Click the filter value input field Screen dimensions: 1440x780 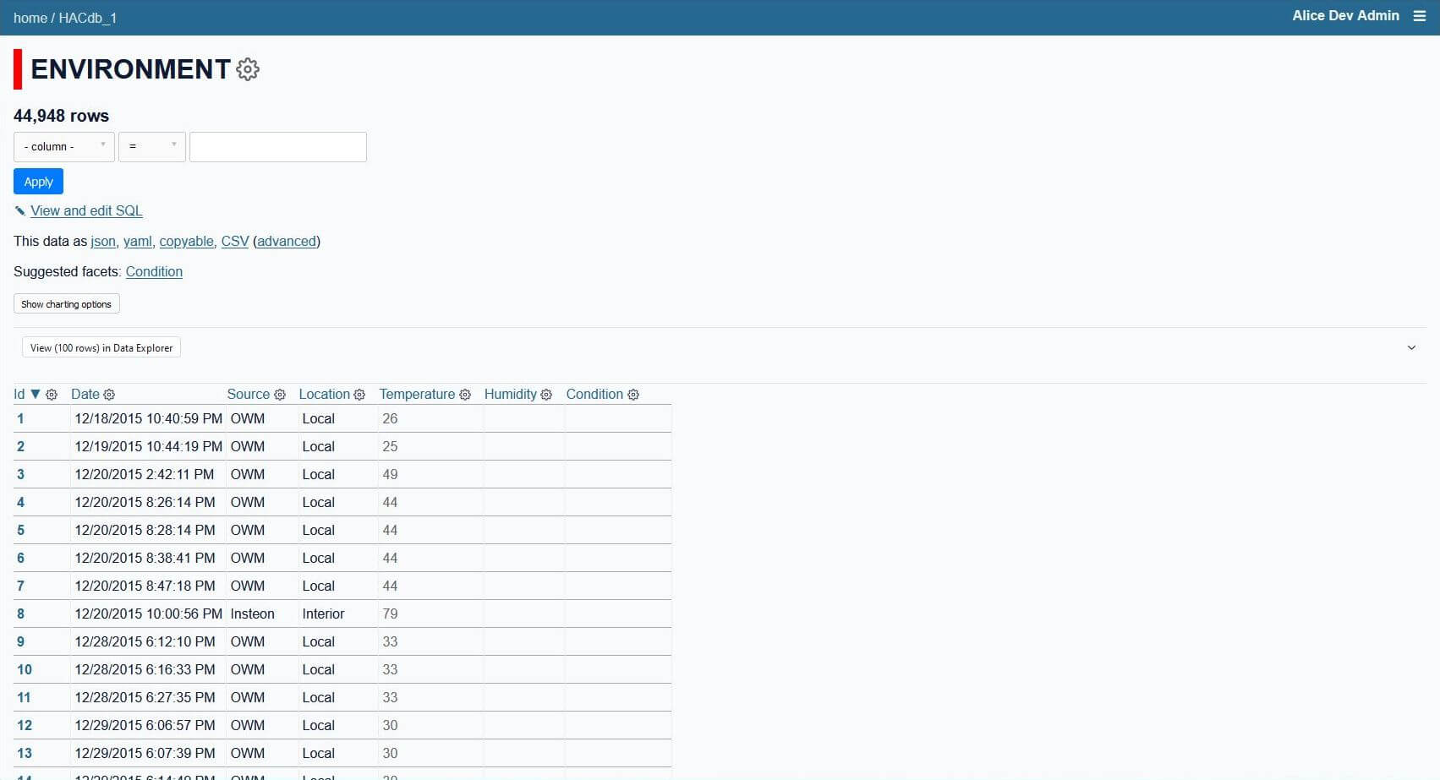[278, 147]
